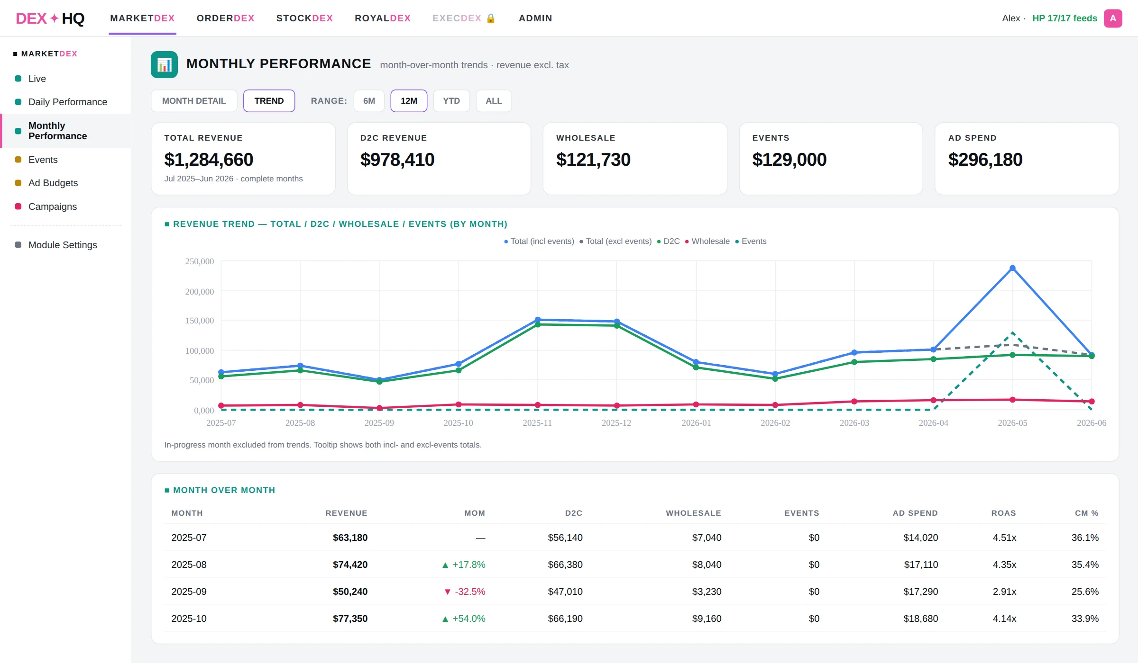Open the MARKETDEX tab
Viewport: 1138px width, 663px height.
point(142,18)
